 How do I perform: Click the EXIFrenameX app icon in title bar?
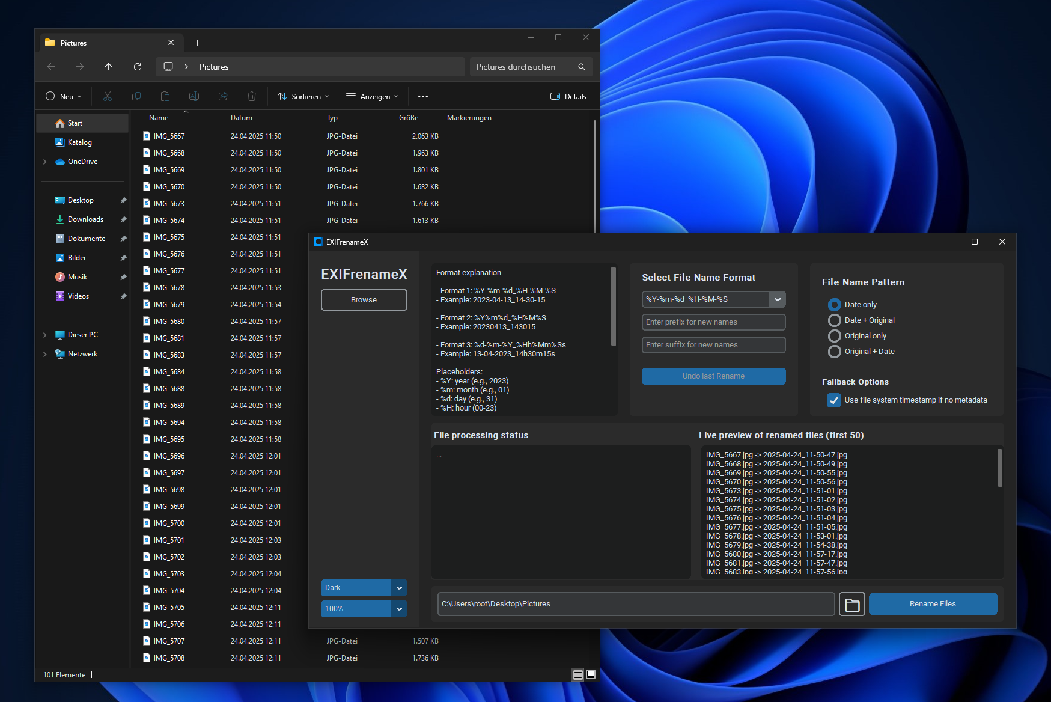pyautogui.click(x=318, y=242)
